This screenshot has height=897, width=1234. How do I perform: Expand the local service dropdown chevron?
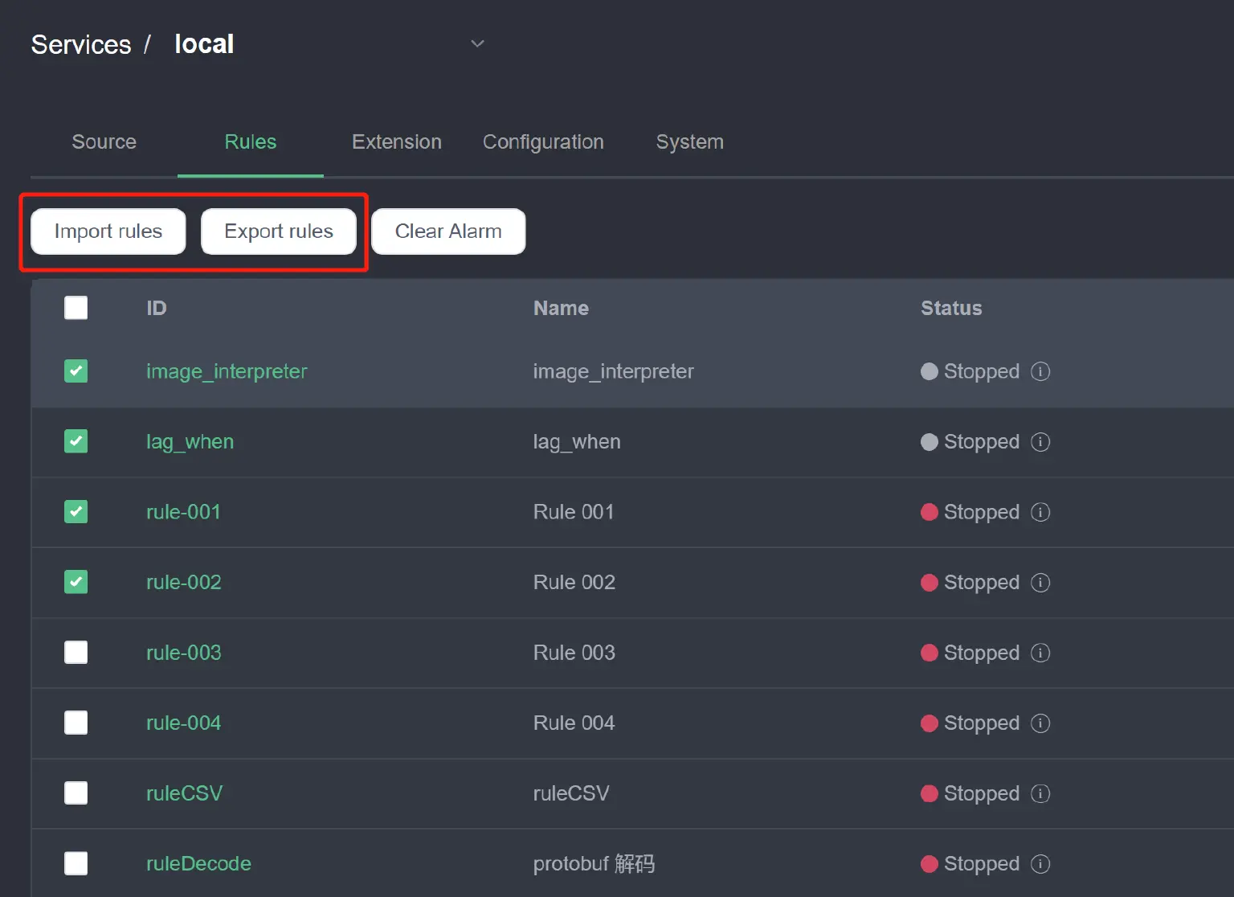pyautogui.click(x=477, y=43)
